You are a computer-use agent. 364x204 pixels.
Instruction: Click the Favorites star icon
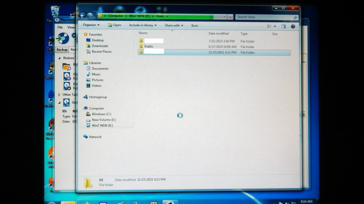click(85, 34)
